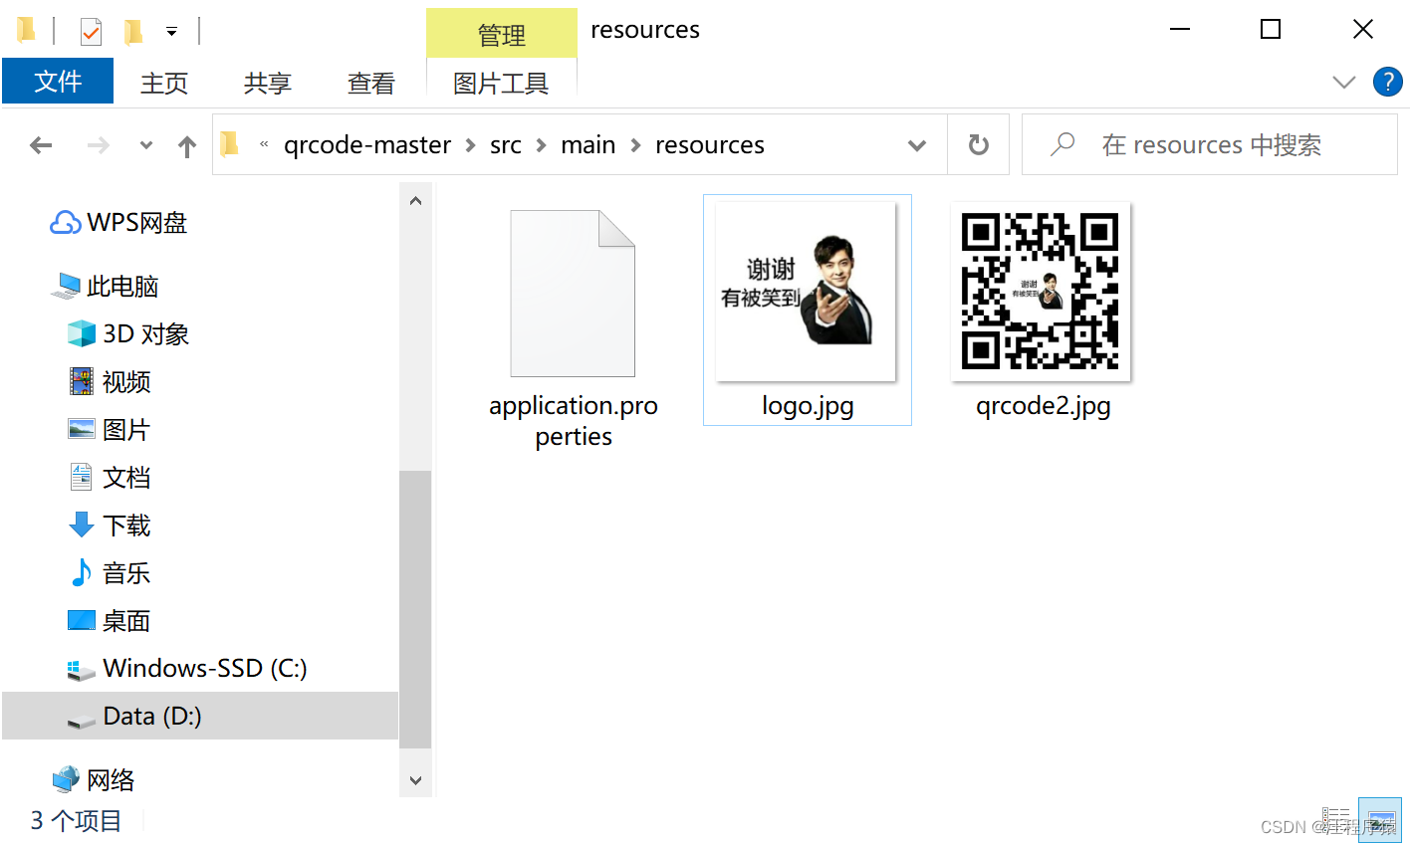Open 文档 folder in the sidebar
This screenshot has width=1412, height=845.
coord(126,478)
